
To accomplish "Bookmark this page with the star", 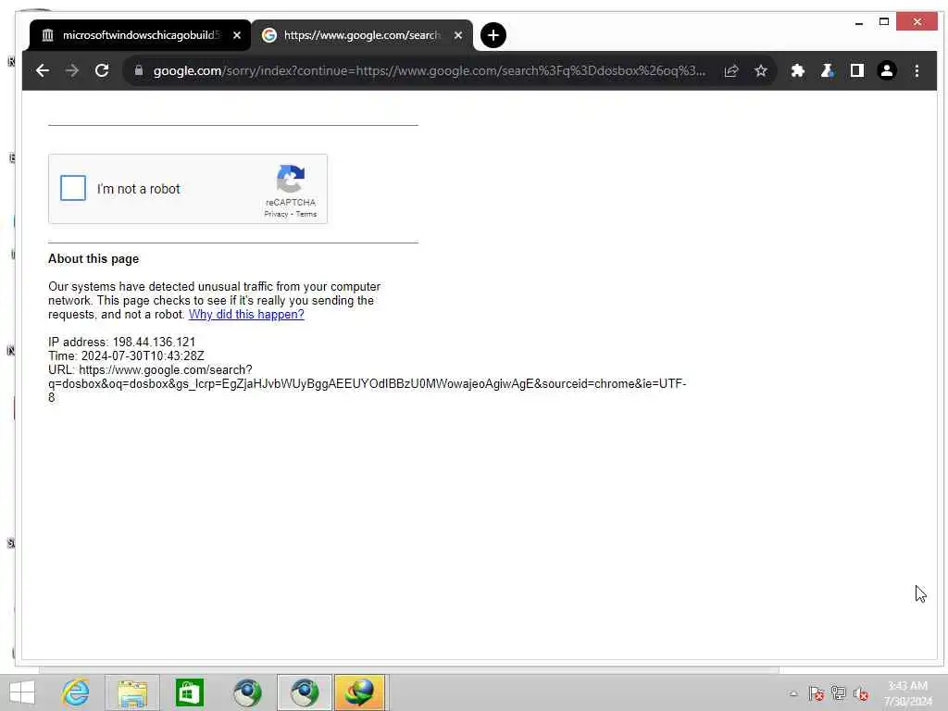I will tap(761, 70).
